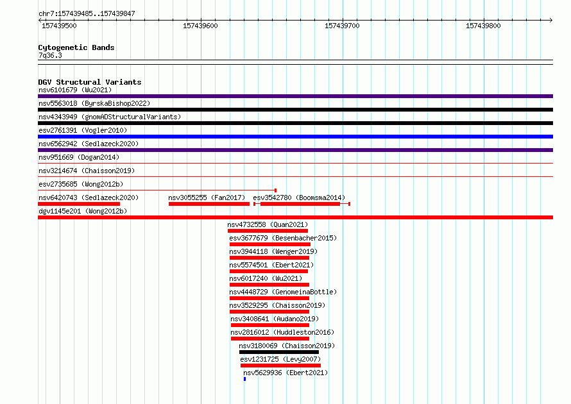The height and width of the screenshot is (404, 571).
Task: Select the black nsv3180069 Chaisson2019 bar
Action: coord(279,352)
